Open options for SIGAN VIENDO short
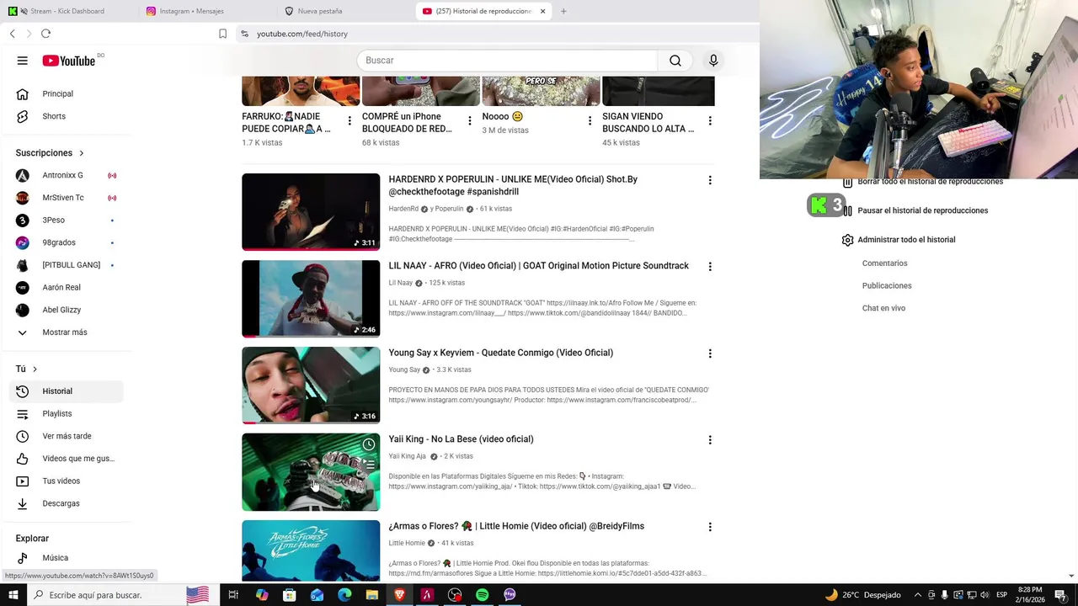 click(710, 121)
